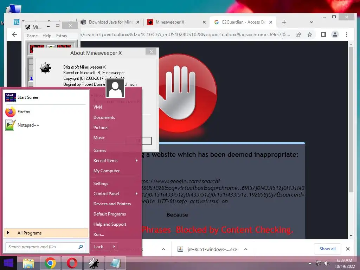
Task: Click the Chrome address bar URL
Action: [185, 35]
